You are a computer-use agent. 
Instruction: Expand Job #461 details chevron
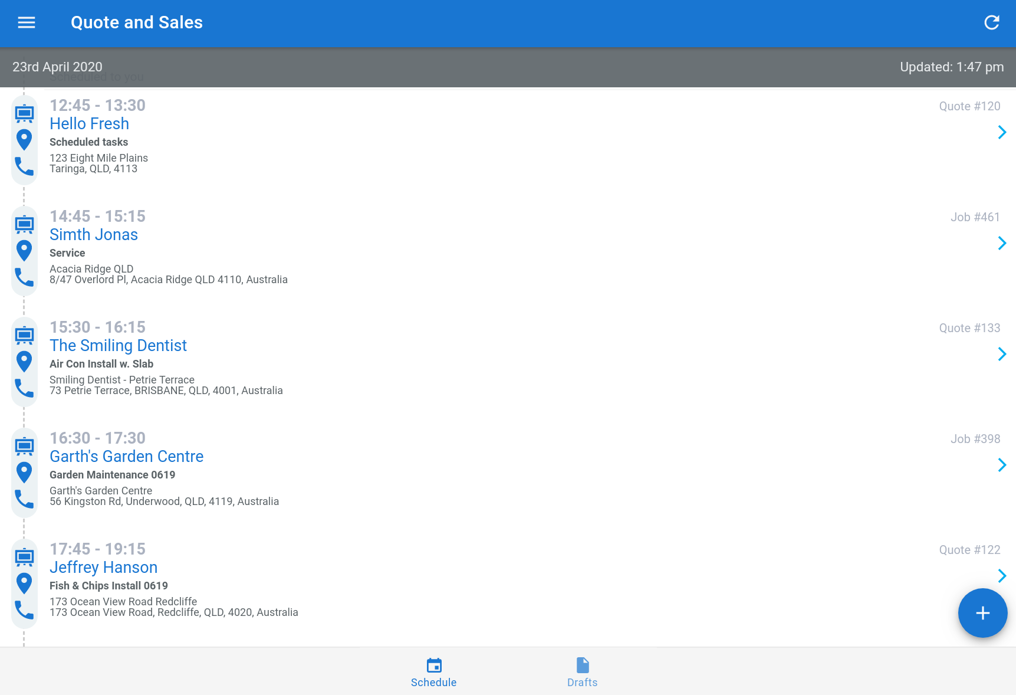tap(1001, 243)
